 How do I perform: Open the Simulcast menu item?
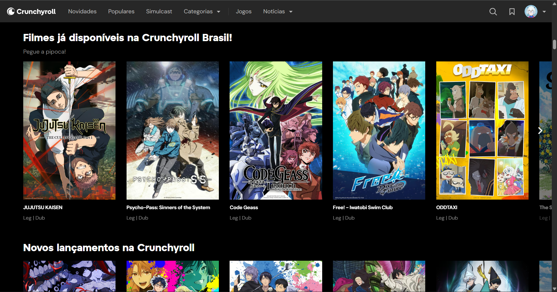coord(159,11)
